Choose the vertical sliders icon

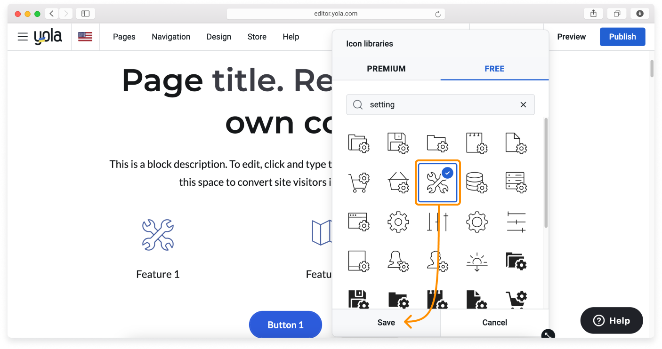click(437, 222)
